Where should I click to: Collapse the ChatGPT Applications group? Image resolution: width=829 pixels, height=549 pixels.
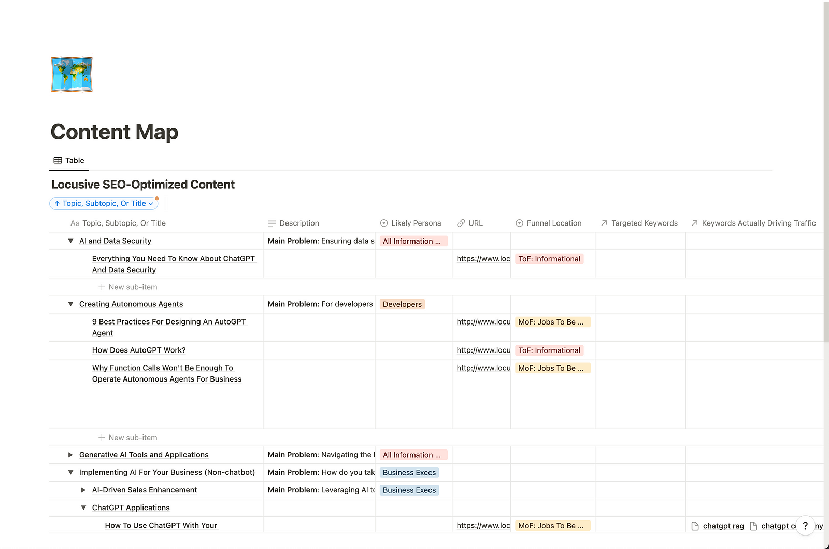(83, 508)
